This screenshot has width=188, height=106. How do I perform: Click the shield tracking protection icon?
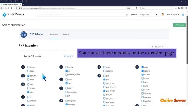pos(16,8)
